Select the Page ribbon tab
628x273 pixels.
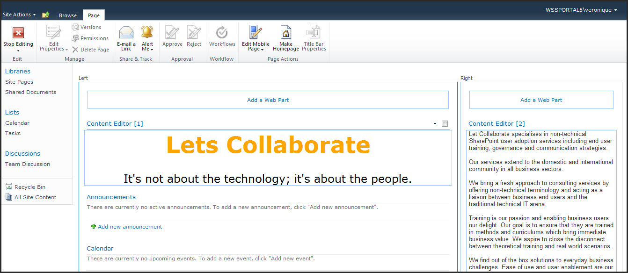point(94,15)
